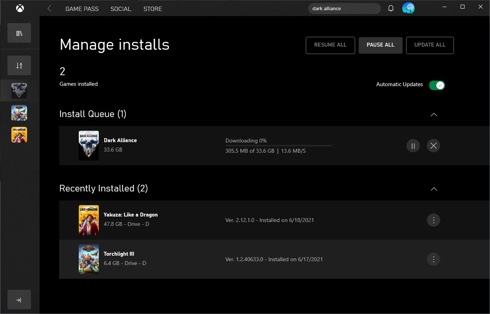
Task: Open more options for Torchlight III
Action: 434,259
